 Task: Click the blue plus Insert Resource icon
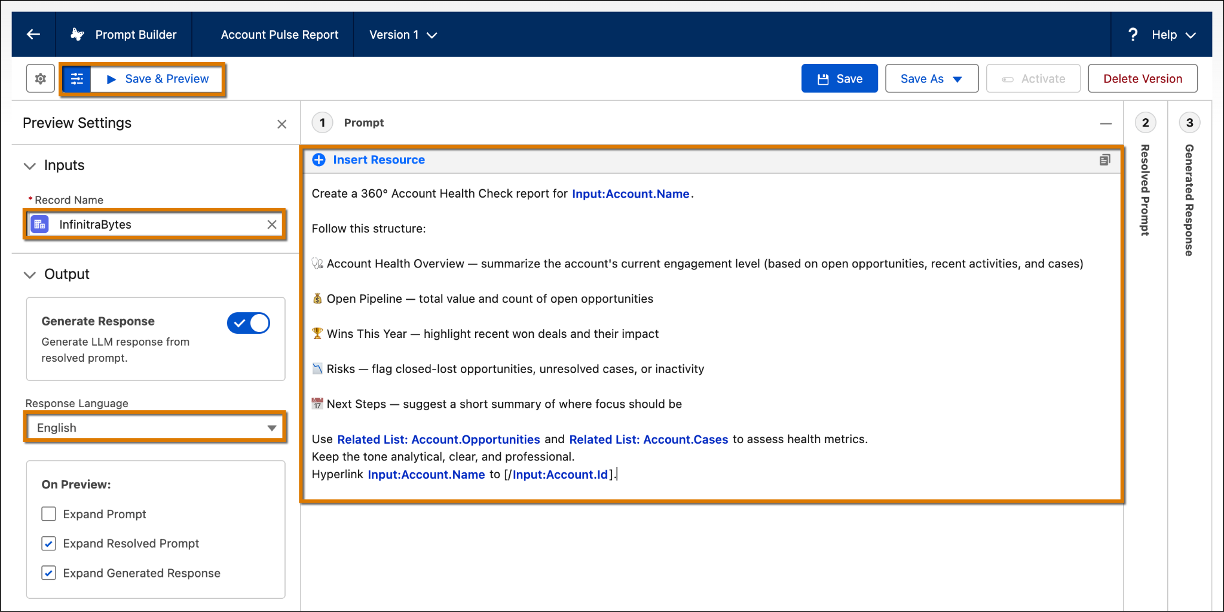[x=319, y=159]
